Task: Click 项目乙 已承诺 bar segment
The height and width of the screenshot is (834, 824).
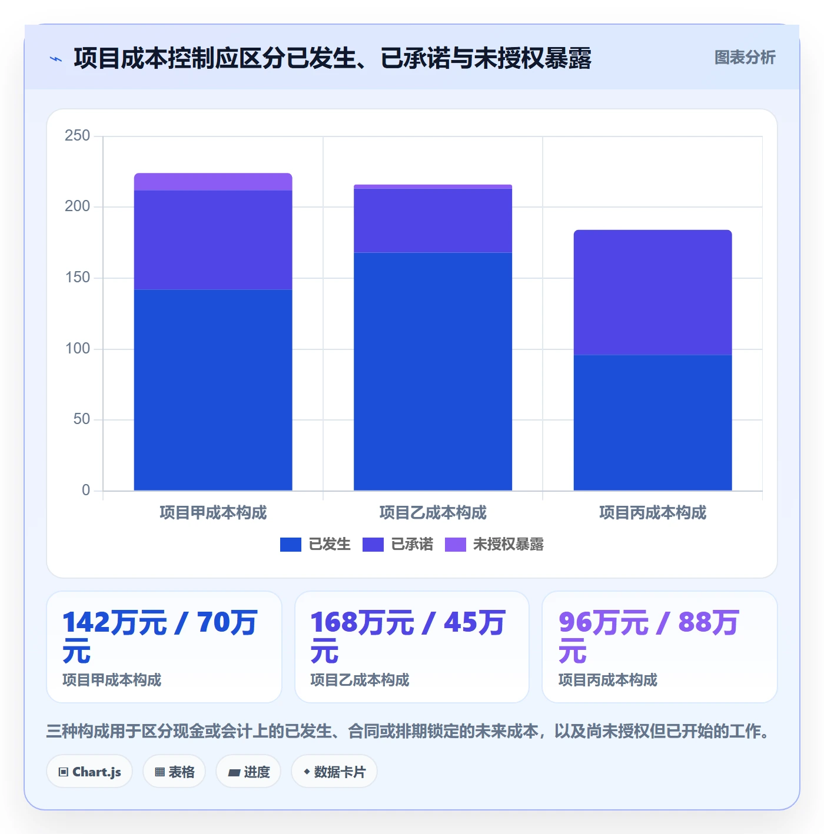Action: pyautogui.click(x=433, y=221)
